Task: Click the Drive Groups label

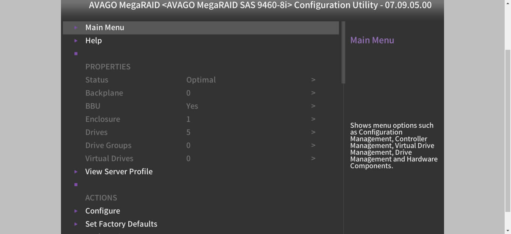Action: (108, 145)
